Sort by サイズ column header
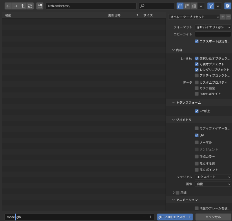 pyautogui.click(x=153, y=15)
